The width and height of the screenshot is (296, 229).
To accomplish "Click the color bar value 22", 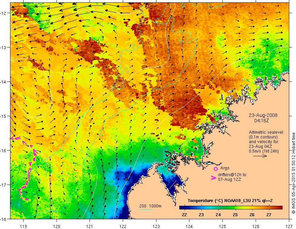I will 184,215.
